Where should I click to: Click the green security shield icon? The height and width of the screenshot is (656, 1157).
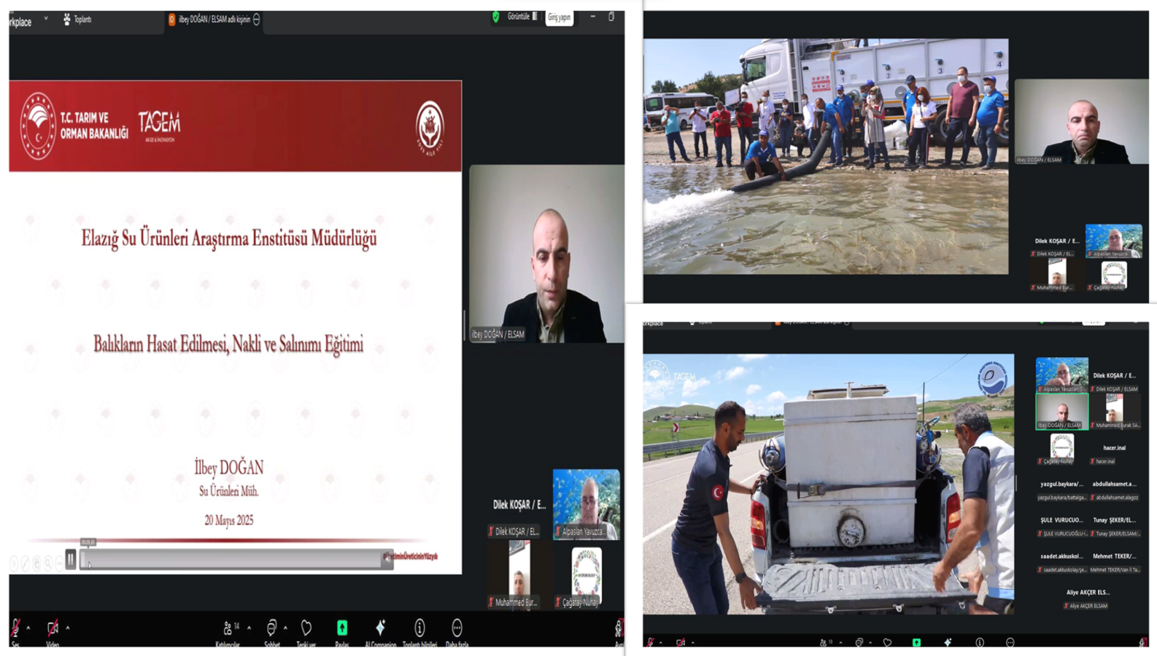pos(496,17)
